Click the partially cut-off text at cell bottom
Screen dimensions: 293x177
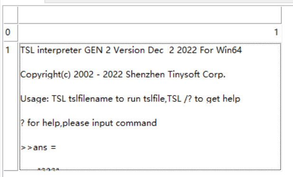tap(48, 169)
